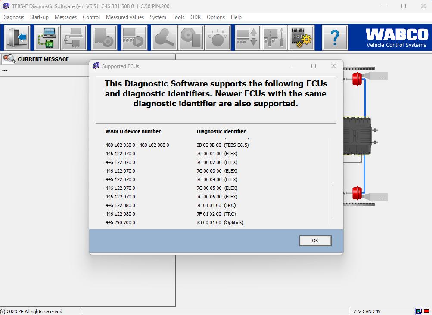Open the ECU parameter settings gear icon

point(301,37)
